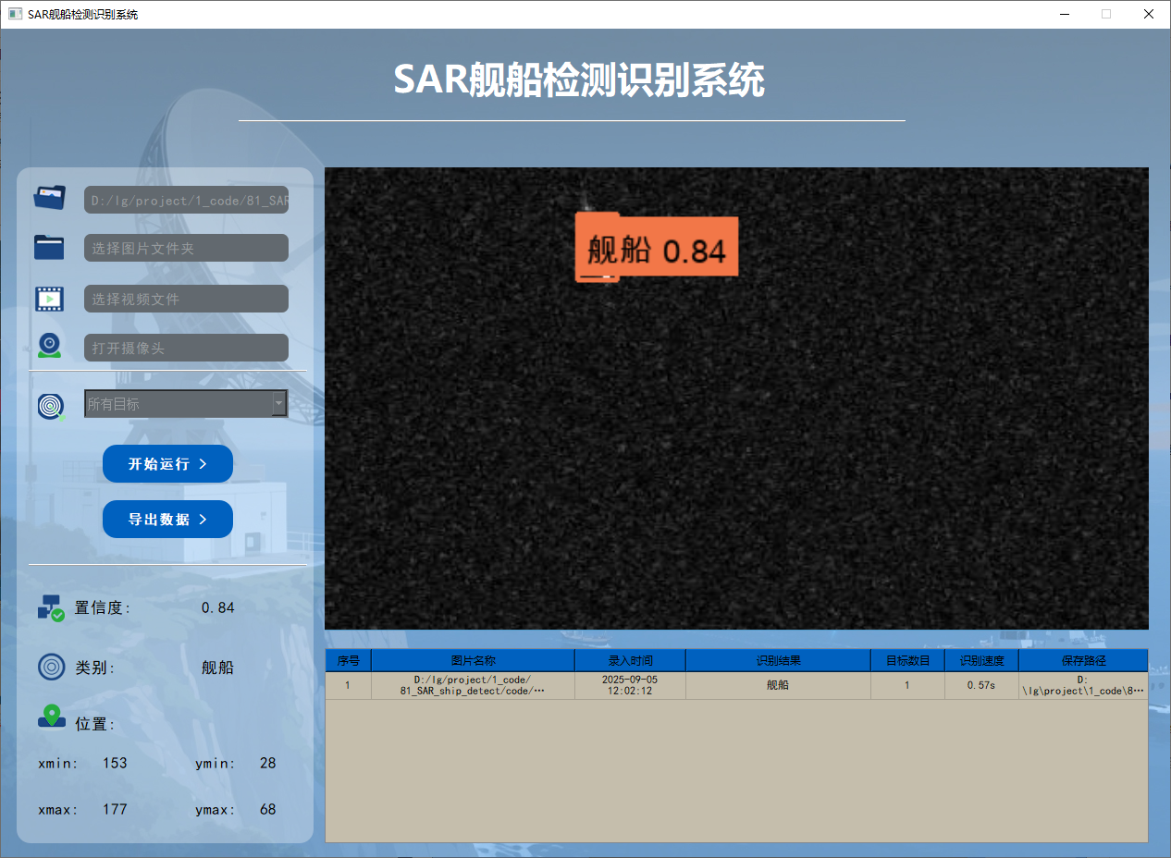This screenshot has height=858, width=1171.
Task: Click the xmin value 153
Action: 115,763
